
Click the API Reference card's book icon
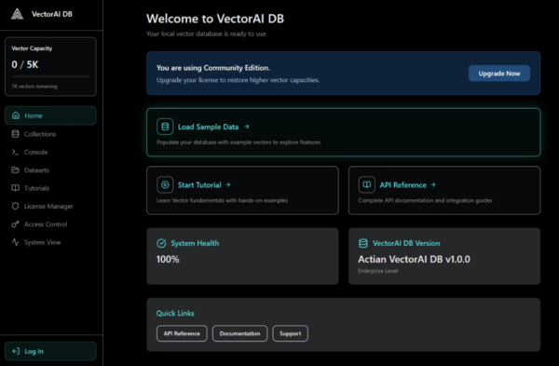[x=366, y=184]
